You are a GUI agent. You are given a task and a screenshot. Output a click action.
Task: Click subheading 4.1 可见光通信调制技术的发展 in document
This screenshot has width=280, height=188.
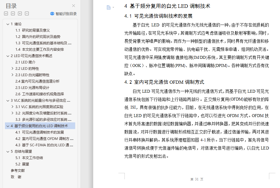pyautogui.click(x=158, y=16)
